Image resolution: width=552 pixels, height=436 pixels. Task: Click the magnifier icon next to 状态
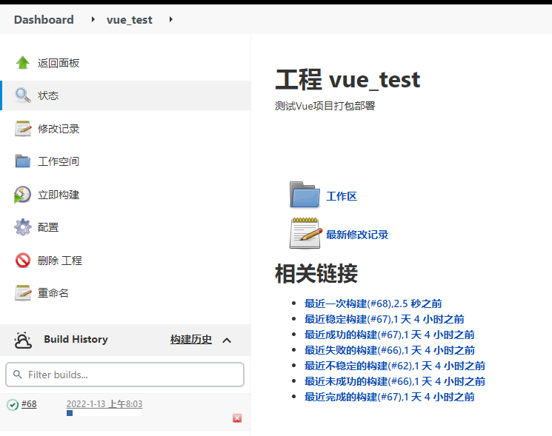pyautogui.click(x=23, y=95)
